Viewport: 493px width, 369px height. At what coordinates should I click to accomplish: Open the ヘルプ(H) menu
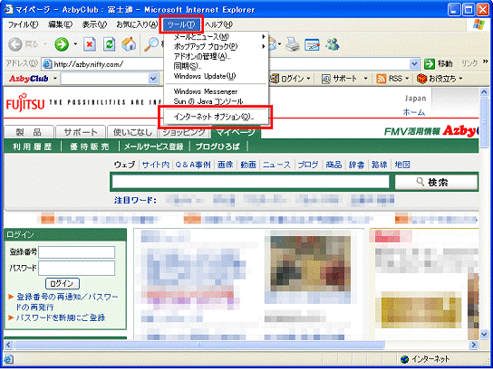point(218,24)
